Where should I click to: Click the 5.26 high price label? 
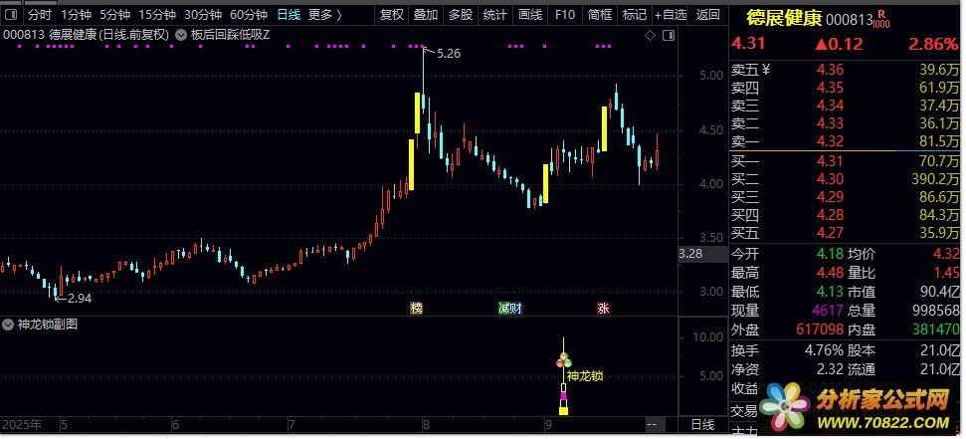click(x=449, y=54)
